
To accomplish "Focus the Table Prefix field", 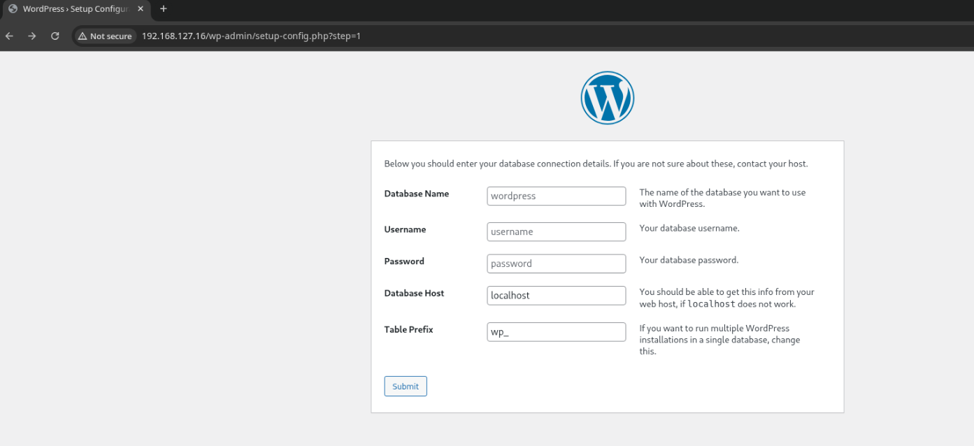I will 556,332.
